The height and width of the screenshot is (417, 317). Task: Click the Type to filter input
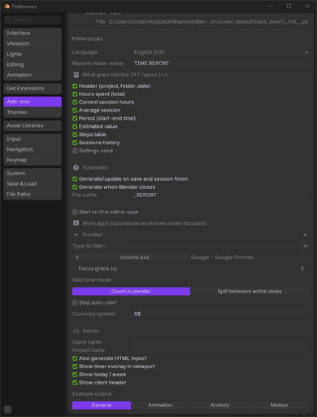click(216, 246)
